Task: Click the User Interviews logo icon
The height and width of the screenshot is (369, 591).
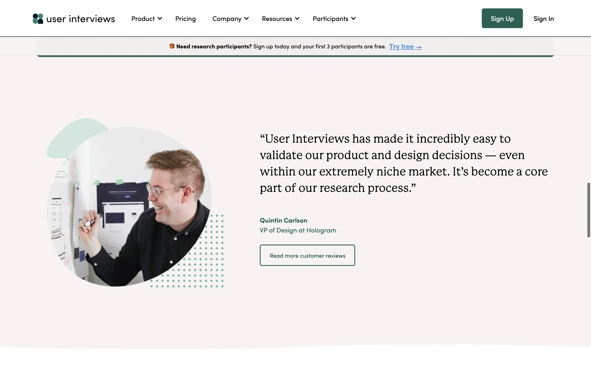Action: pos(38,18)
